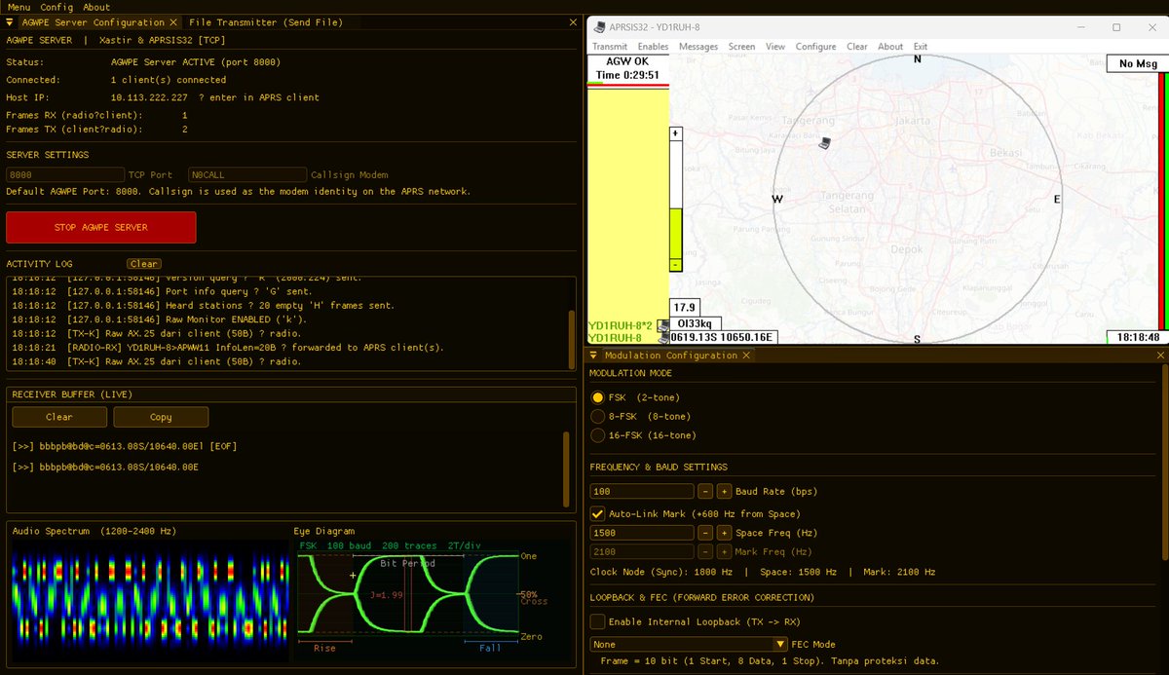The height and width of the screenshot is (675, 1169).
Task: Click Clear in APRSIS32 menu bar
Action: (857, 47)
